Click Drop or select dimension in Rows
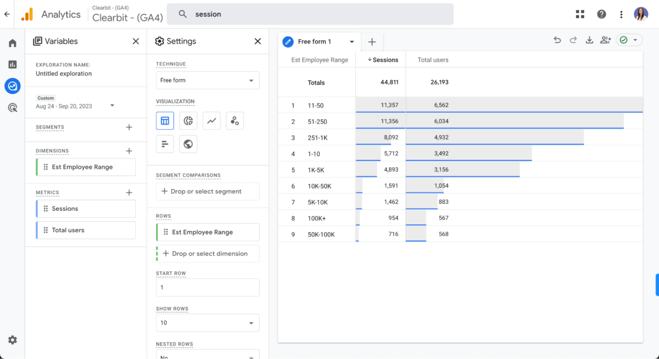The width and height of the screenshot is (659, 359). (x=208, y=254)
